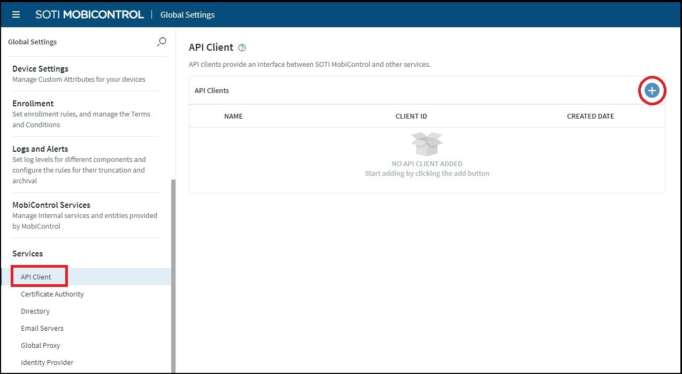The width and height of the screenshot is (682, 374).
Task: Select Global Proxy settings
Action: click(x=40, y=345)
